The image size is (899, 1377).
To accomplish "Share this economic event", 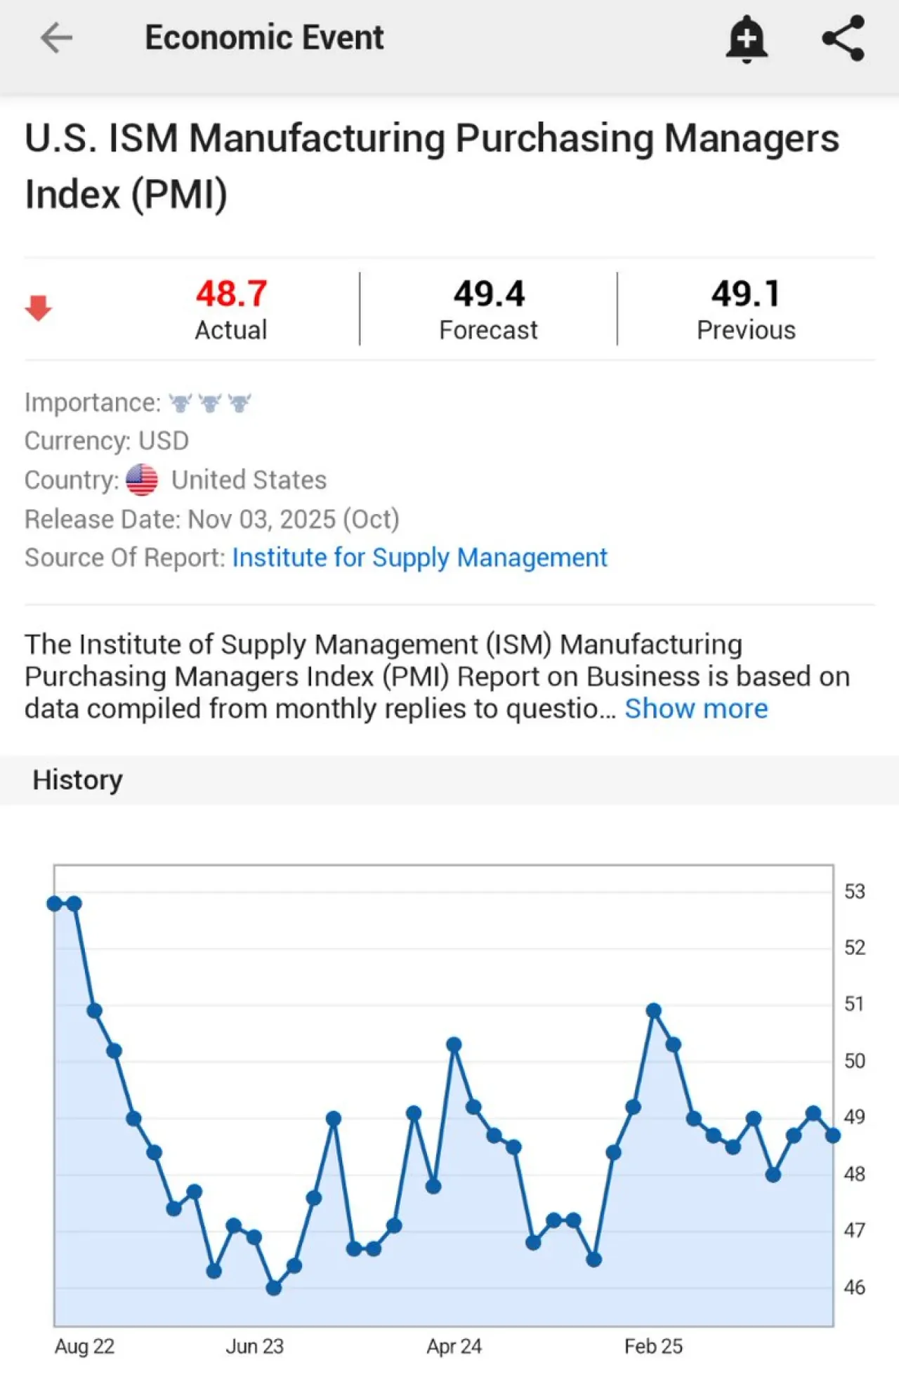I will point(844,38).
